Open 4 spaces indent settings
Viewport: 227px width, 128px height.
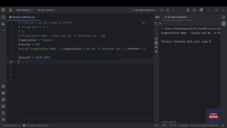pos(183,126)
